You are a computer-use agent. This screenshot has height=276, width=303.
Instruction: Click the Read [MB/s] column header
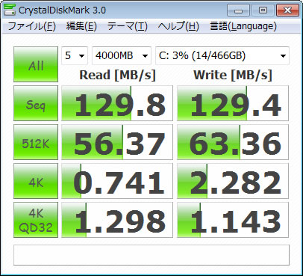click(117, 75)
